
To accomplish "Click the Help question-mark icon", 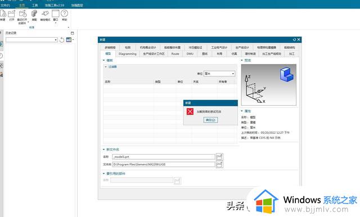I will (x=65, y=13).
